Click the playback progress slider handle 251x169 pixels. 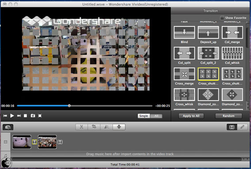pos(69,106)
